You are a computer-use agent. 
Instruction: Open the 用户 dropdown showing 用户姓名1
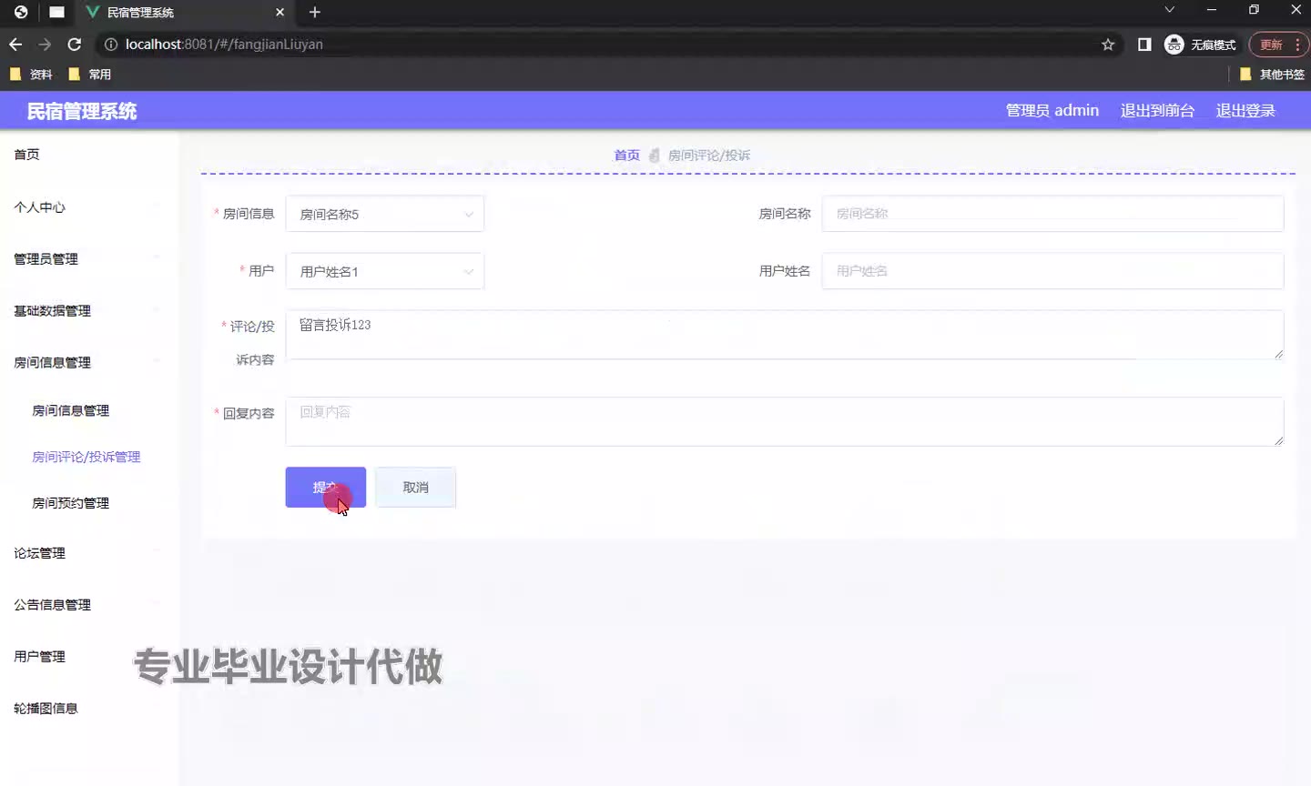click(x=384, y=272)
